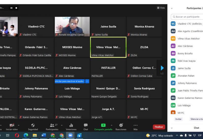203x139 pixels.
Task: Click the green Compartir pantalla icon
Action: click(103, 125)
